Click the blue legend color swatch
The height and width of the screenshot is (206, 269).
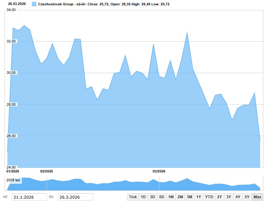coord(34,4)
